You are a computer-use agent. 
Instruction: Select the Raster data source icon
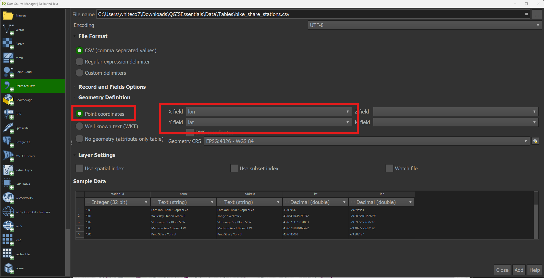coord(8,44)
